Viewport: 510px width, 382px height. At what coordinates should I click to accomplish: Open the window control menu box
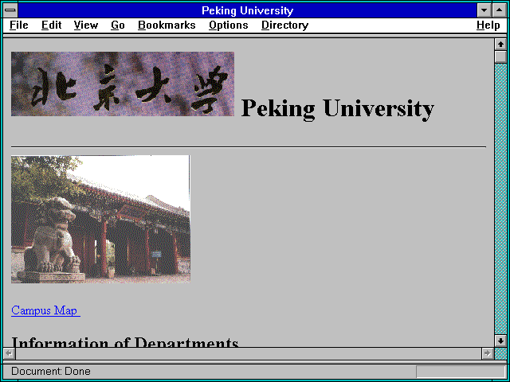pyautogui.click(x=10, y=10)
